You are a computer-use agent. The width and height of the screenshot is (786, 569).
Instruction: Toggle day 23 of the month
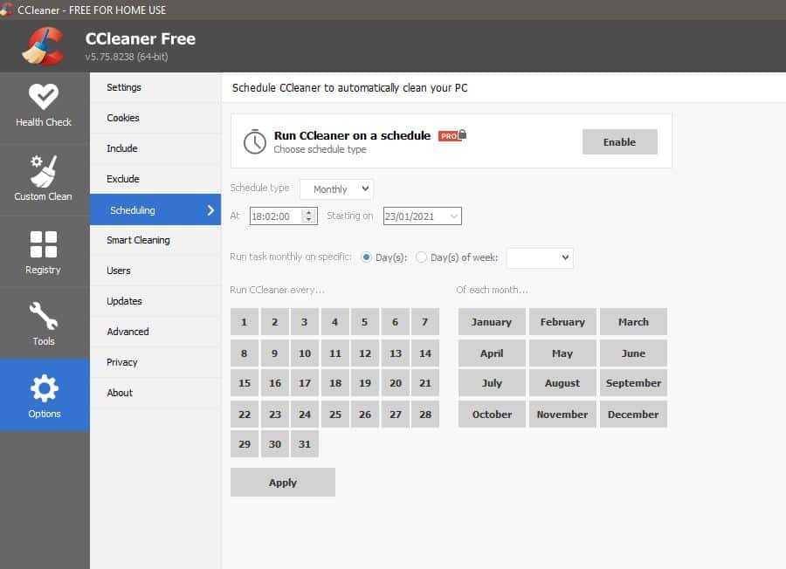pyautogui.click(x=275, y=415)
